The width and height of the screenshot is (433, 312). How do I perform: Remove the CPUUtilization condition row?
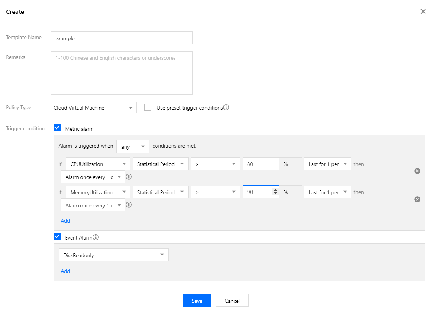417,171
